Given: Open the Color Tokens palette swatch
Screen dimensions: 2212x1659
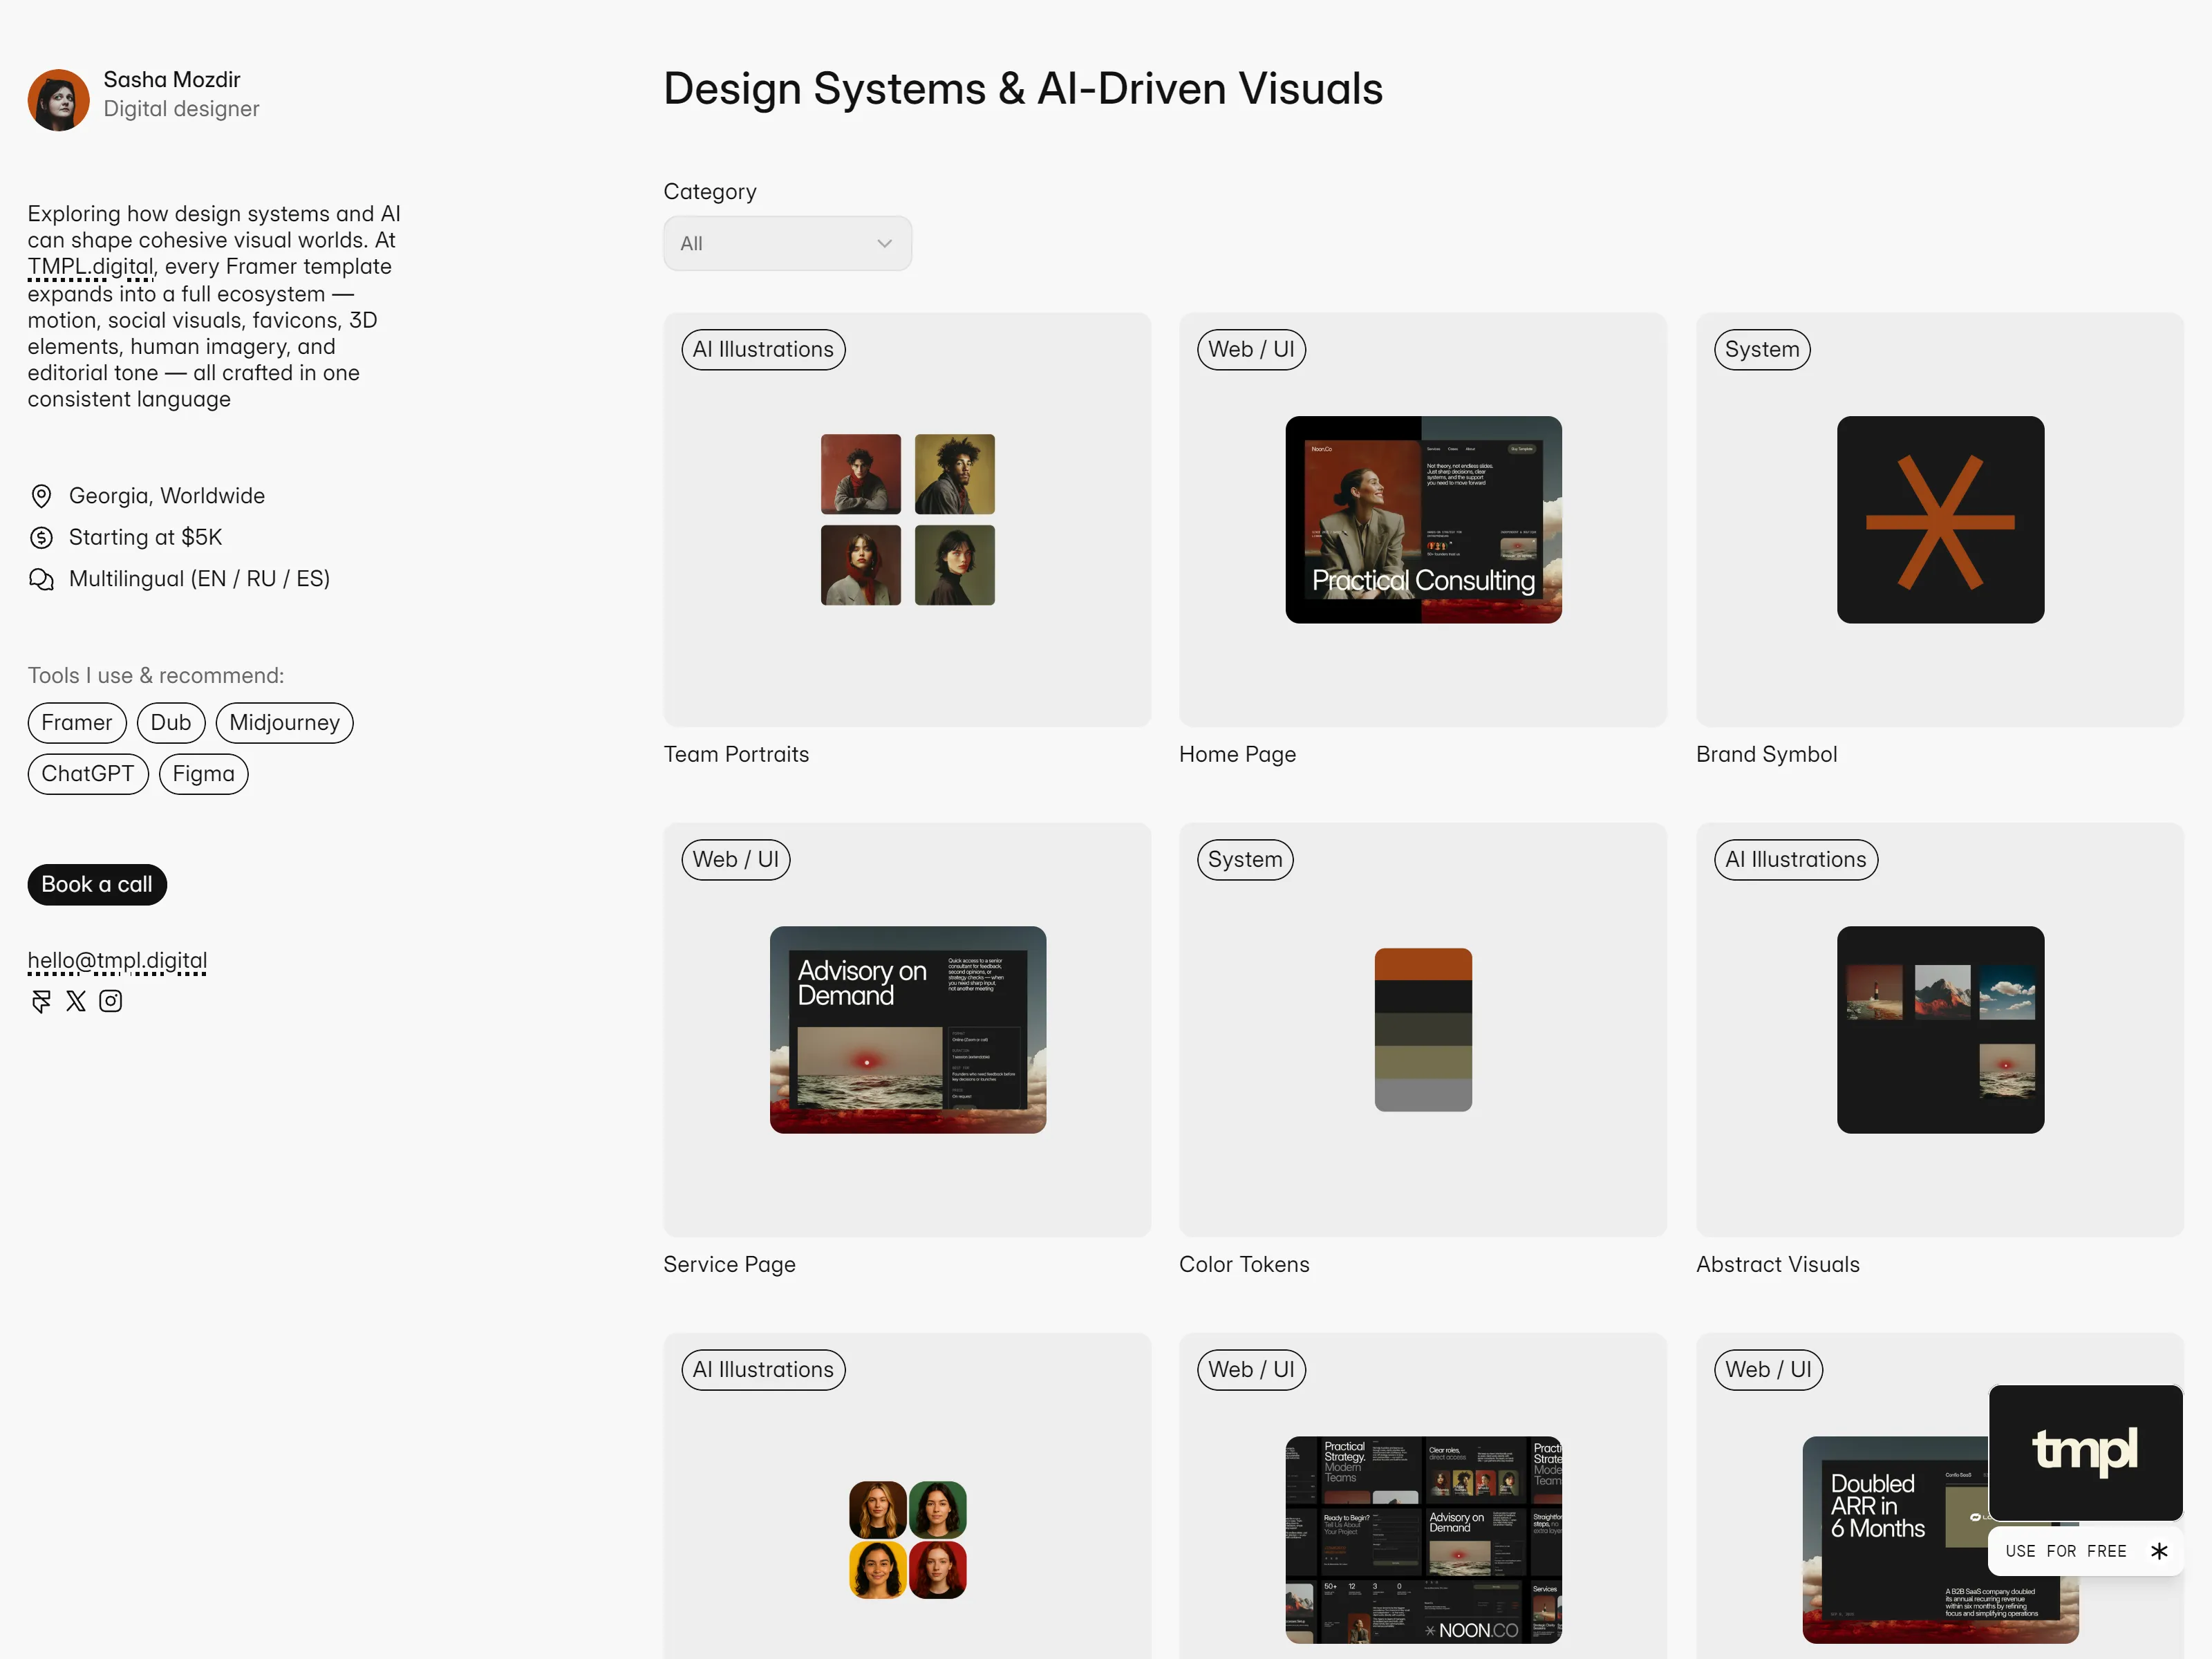Looking at the screenshot, I should (1423, 1030).
